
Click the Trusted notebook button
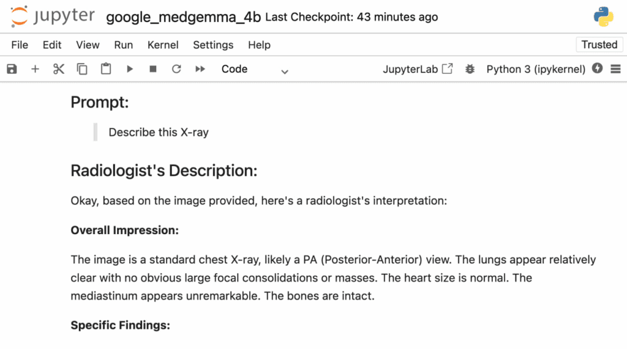pyautogui.click(x=599, y=45)
